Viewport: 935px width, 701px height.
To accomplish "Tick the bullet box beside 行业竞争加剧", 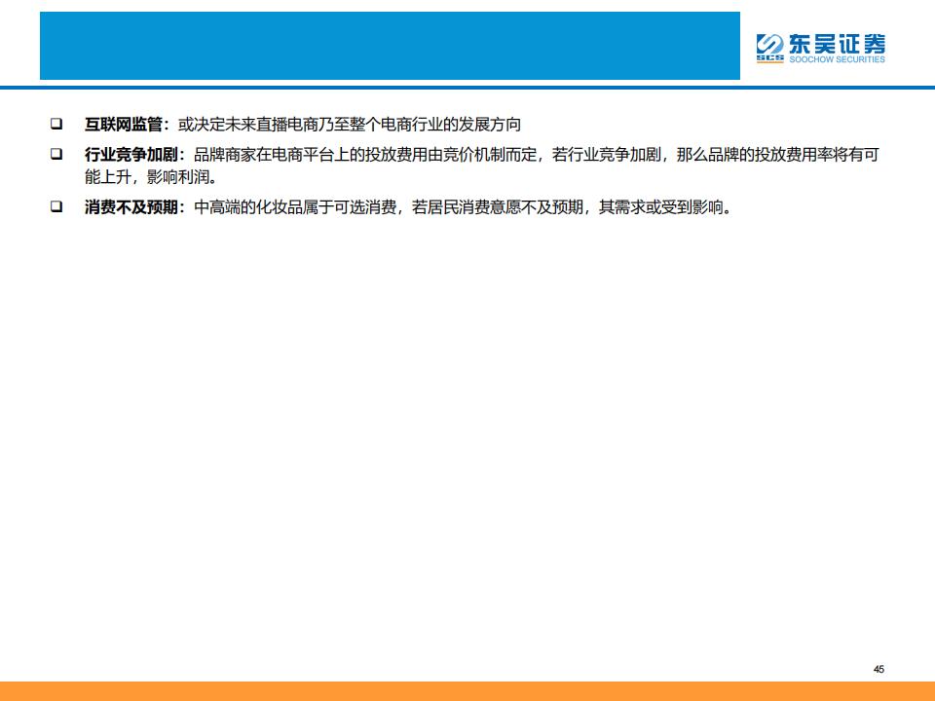I will (x=56, y=155).
